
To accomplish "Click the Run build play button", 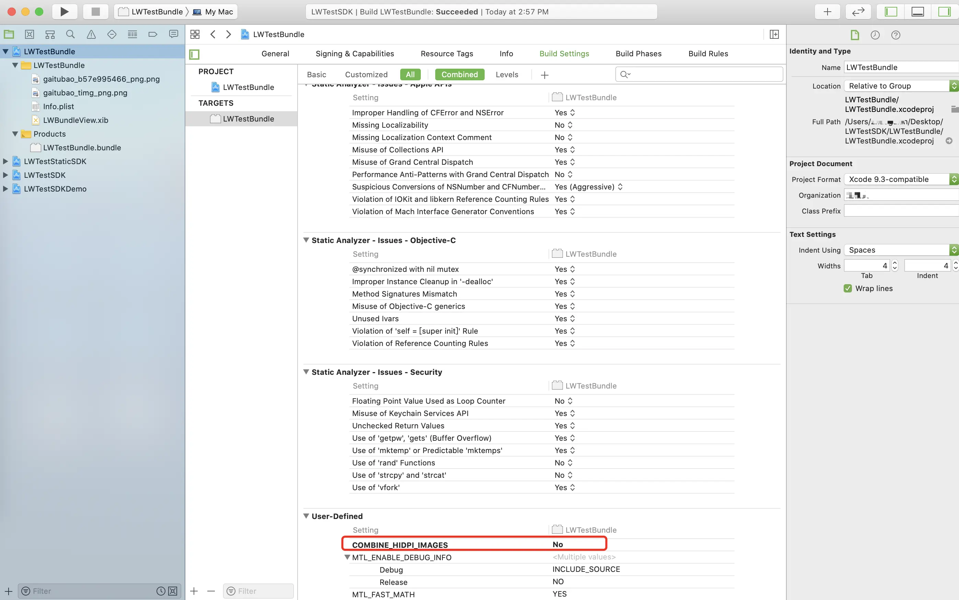I will pos(64,12).
